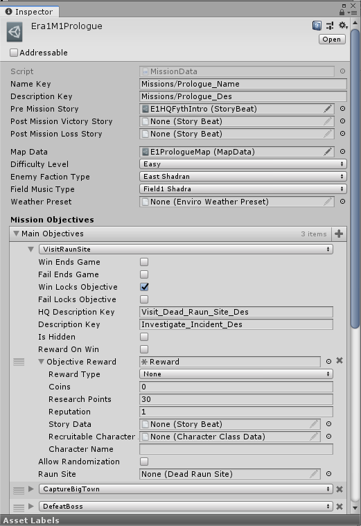Collapse the Main Objectives foldout

point(16,233)
